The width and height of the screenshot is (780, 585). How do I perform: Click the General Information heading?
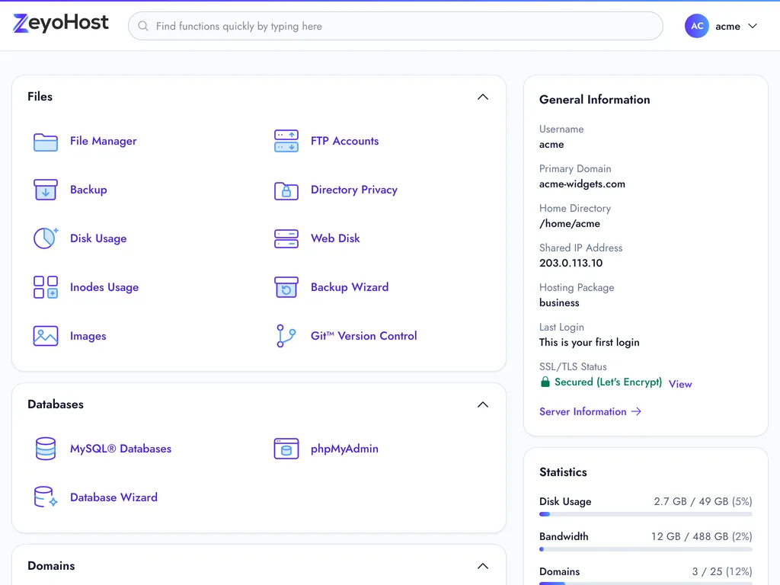click(594, 100)
